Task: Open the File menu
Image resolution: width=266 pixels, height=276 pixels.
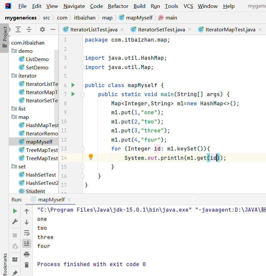Action: (22, 6)
